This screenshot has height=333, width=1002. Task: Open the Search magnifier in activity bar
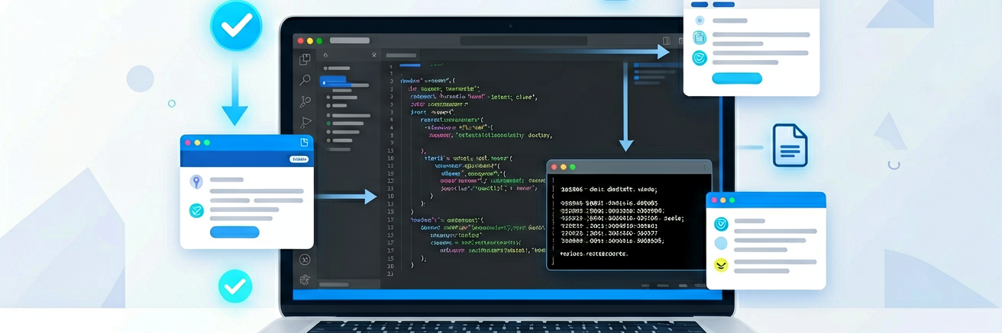point(305,80)
